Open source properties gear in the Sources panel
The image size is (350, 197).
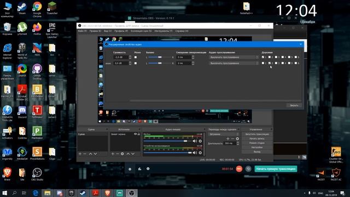coord(122,154)
